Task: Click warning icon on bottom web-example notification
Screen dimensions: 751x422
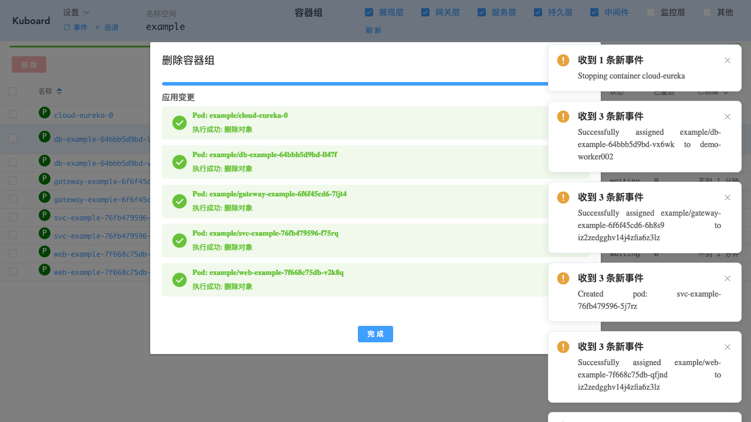Action: click(x=563, y=346)
